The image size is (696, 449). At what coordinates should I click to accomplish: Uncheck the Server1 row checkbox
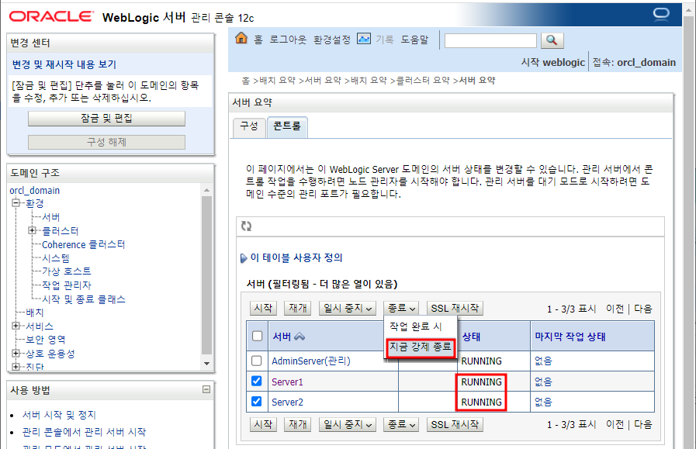(x=257, y=381)
